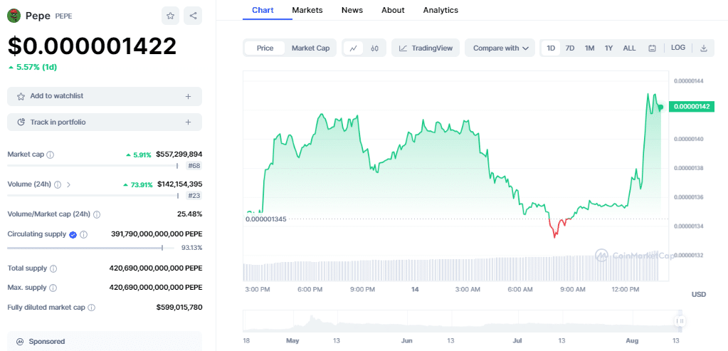The height and width of the screenshot is (351, 728).
Task: Select the 1M time range
Action: 590,48
